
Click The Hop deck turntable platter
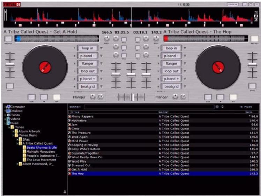coord(218,67)
